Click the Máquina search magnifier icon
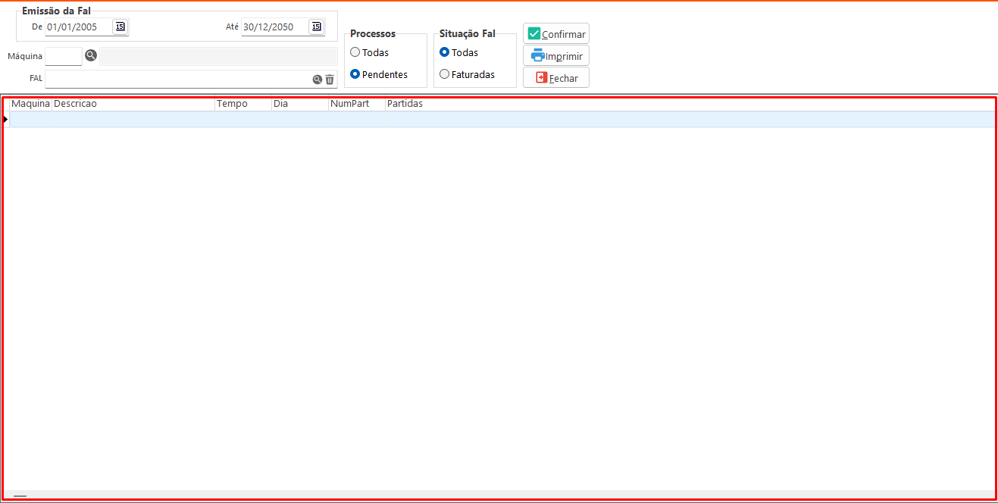This screenshot has width=998, height=503. pos(91,55)
